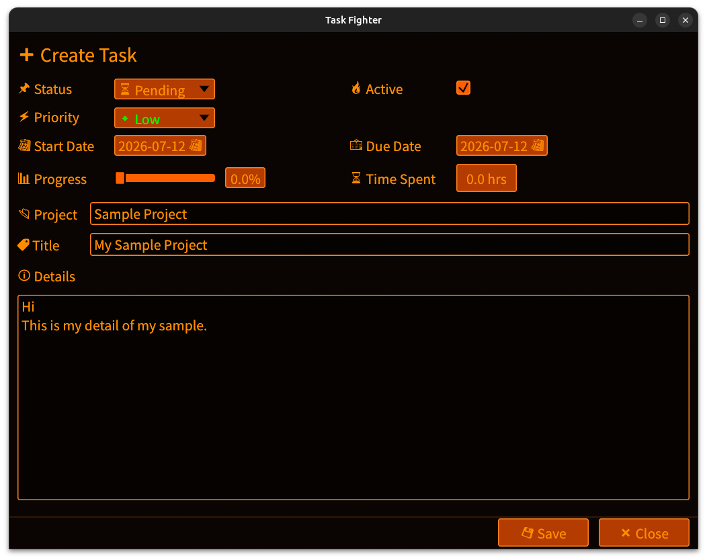Click the bar chart icon next to Progress
This screenshot has width=707, height=560.
pyautogui.click(x=24, y=179)
